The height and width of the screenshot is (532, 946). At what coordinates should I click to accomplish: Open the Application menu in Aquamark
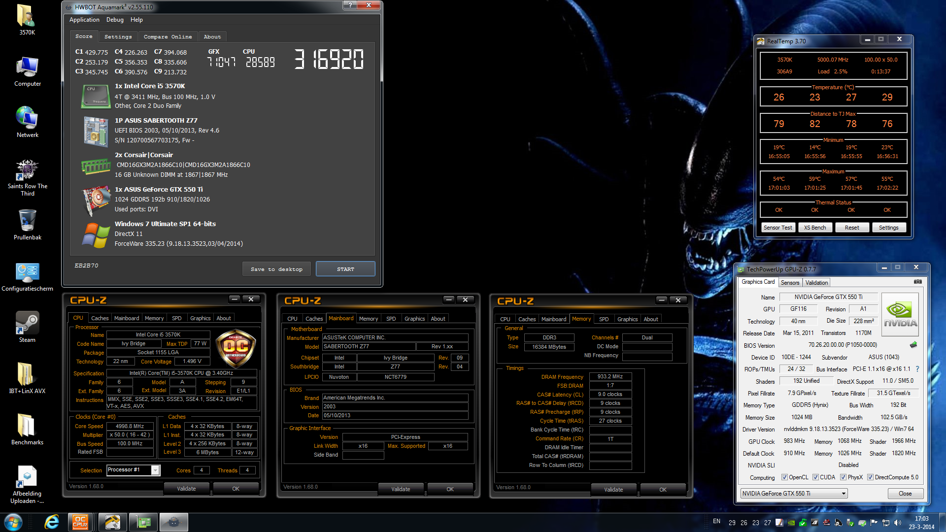click(x=84, y=20)
